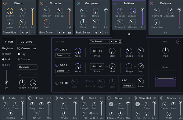This screenshot has height=120, width=183.
Task: Grab the Shred module reorder handle dots
Action: coord(102,98)
